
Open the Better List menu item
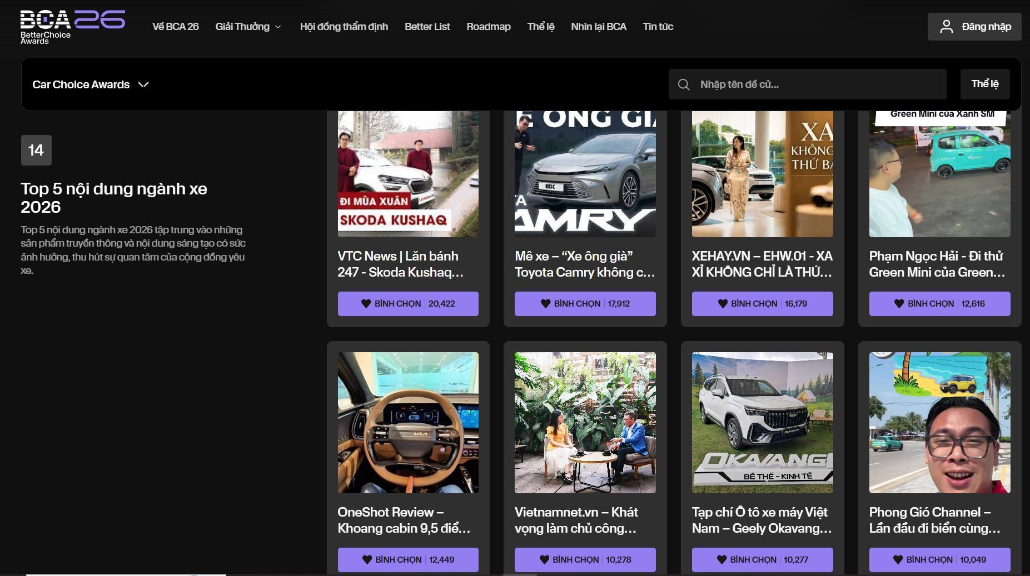pos(427,27)
